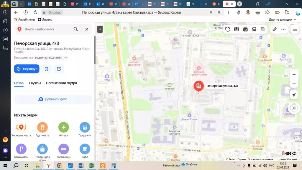Image resolution: width=302 pixels, height=170 pixels.
Task: Open Условия использования link
Action: coord(260,159)
